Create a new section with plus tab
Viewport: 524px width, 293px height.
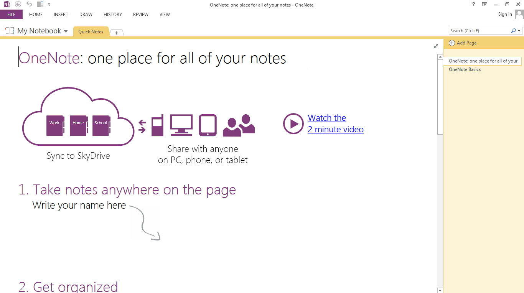point(117,33)
